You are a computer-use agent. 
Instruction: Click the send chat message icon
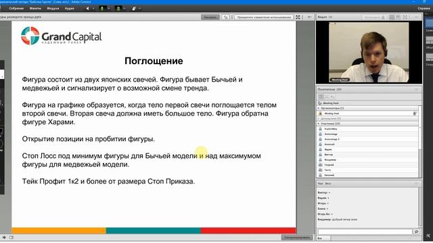tap(417, 232)
